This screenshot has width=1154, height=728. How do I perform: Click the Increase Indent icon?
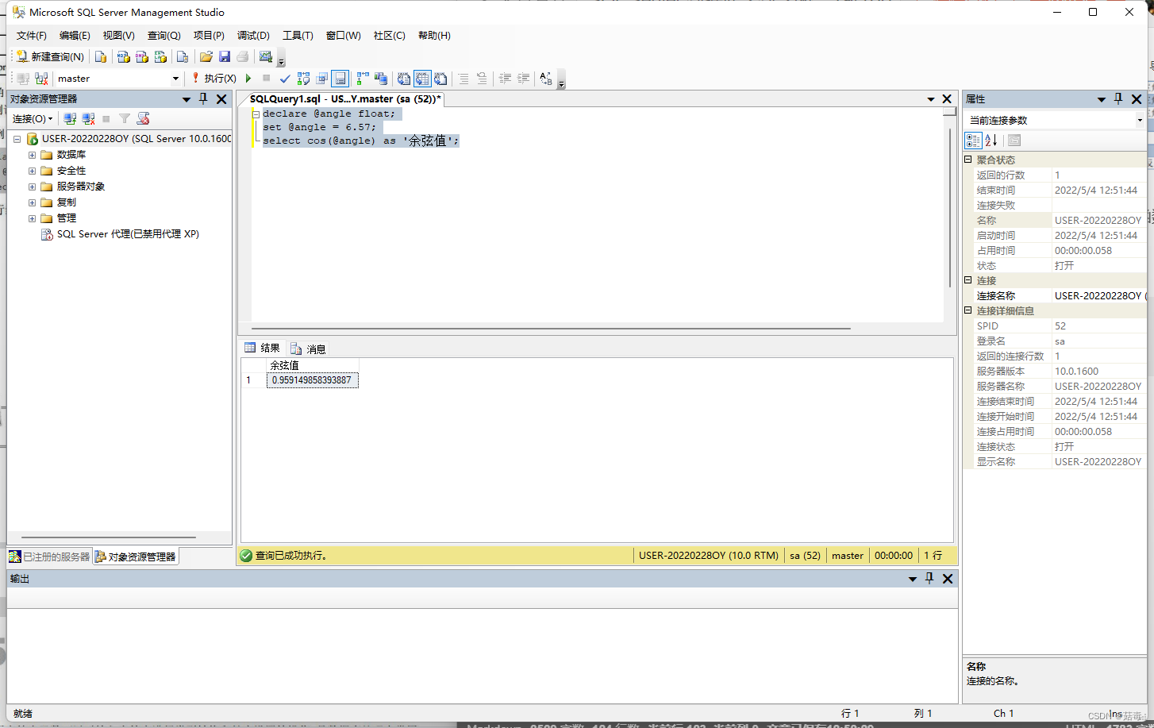point(523,79)
